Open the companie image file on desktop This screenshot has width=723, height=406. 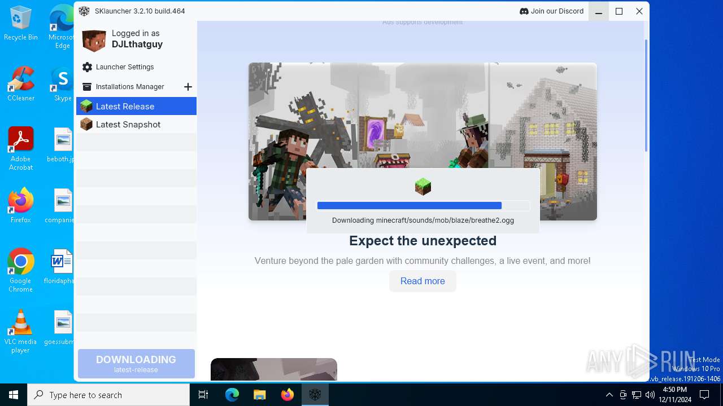(x=62, y=206)
